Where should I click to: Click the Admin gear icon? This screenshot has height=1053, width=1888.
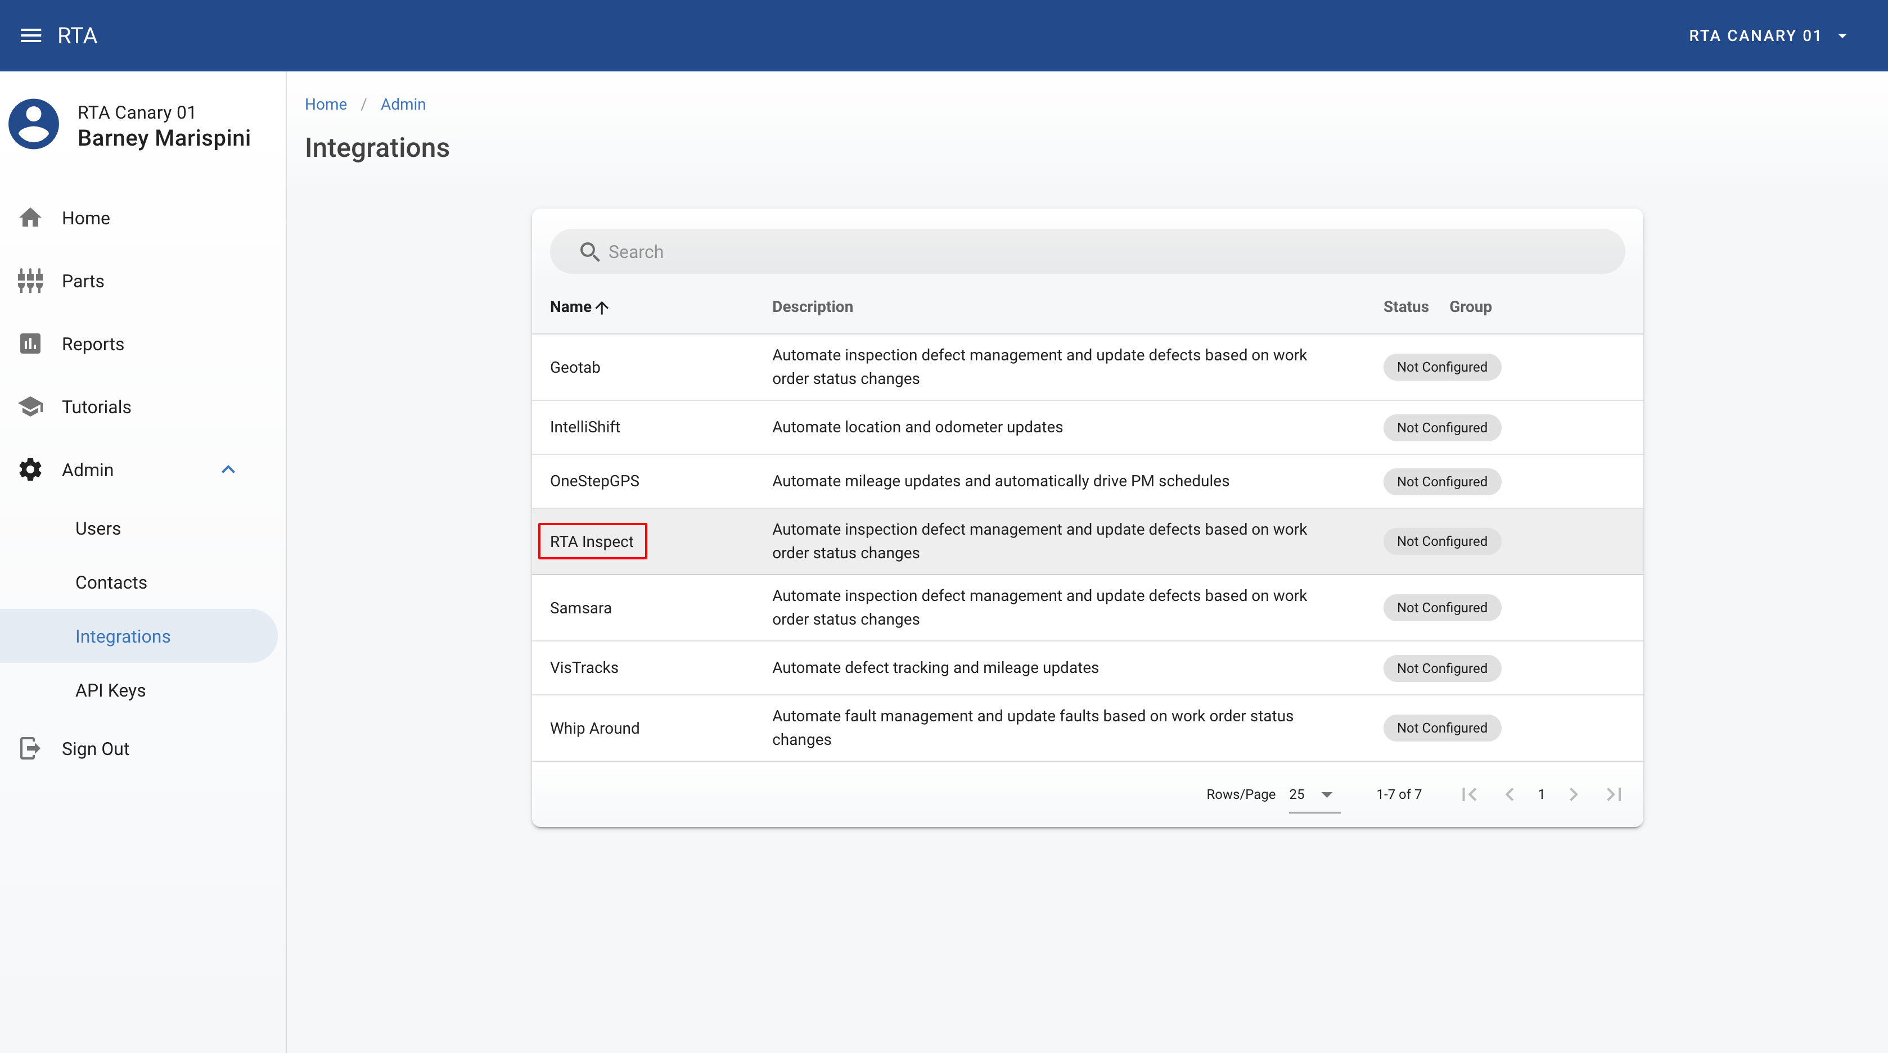[x=30, y=469]
